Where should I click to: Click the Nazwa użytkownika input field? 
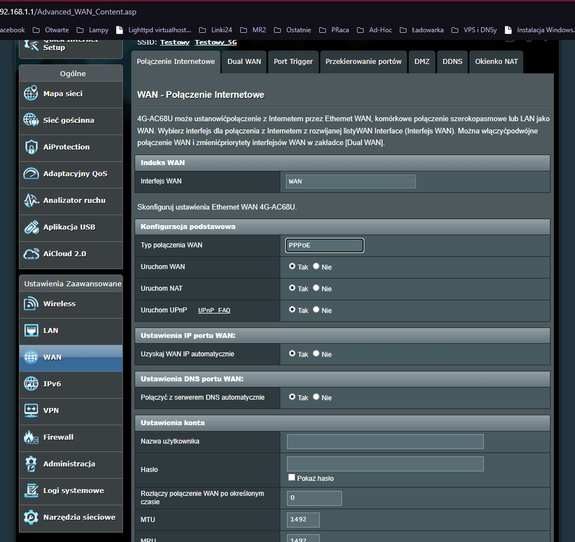tap(385, 441)
